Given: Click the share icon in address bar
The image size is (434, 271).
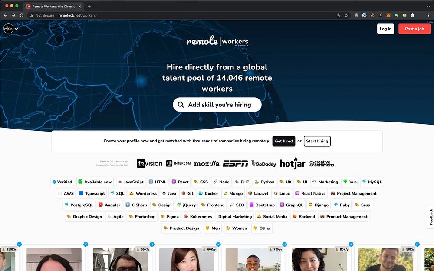Looking at the screenshot, I should 338,16.
